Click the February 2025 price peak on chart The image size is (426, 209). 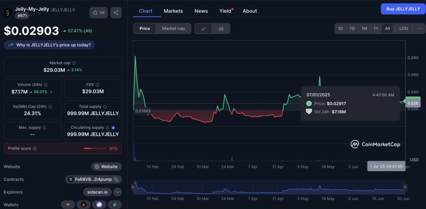pos(135,56)
